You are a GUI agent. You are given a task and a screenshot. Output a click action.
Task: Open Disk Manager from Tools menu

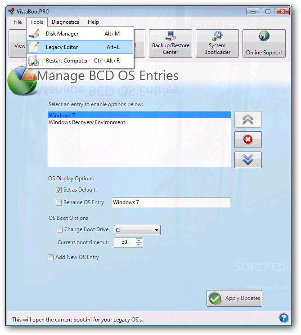[80, 34]
